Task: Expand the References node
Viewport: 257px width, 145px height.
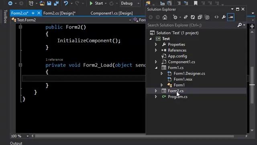Action: click(x=156, y=50)
